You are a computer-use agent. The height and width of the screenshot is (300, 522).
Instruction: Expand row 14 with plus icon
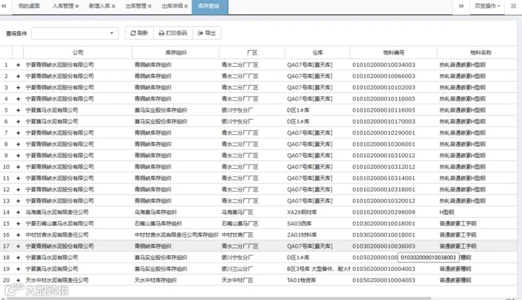coord(18,212)
